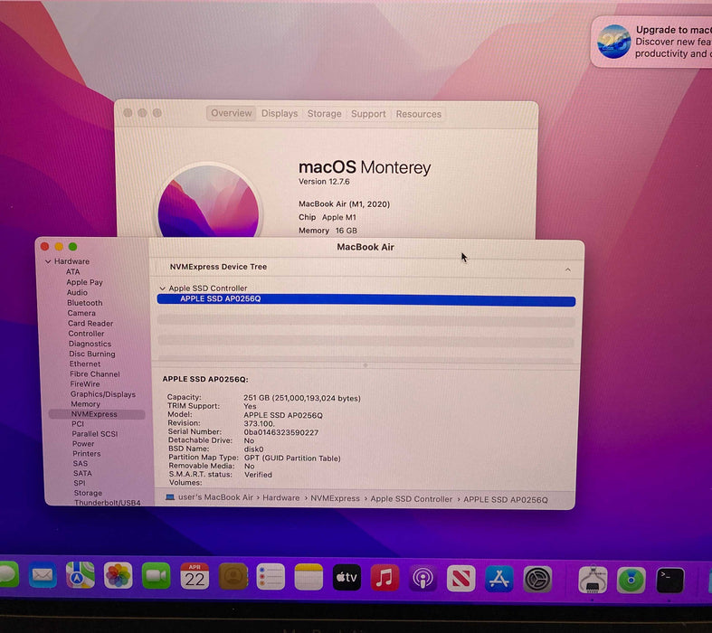Viewport: 712px width, 633px height.
Task: Click the serial number 0ba0146323590227
Action: [281, 432]
